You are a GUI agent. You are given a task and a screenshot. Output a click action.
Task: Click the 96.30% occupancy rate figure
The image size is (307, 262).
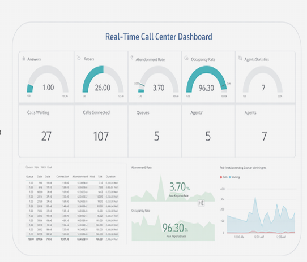point(175,228)
